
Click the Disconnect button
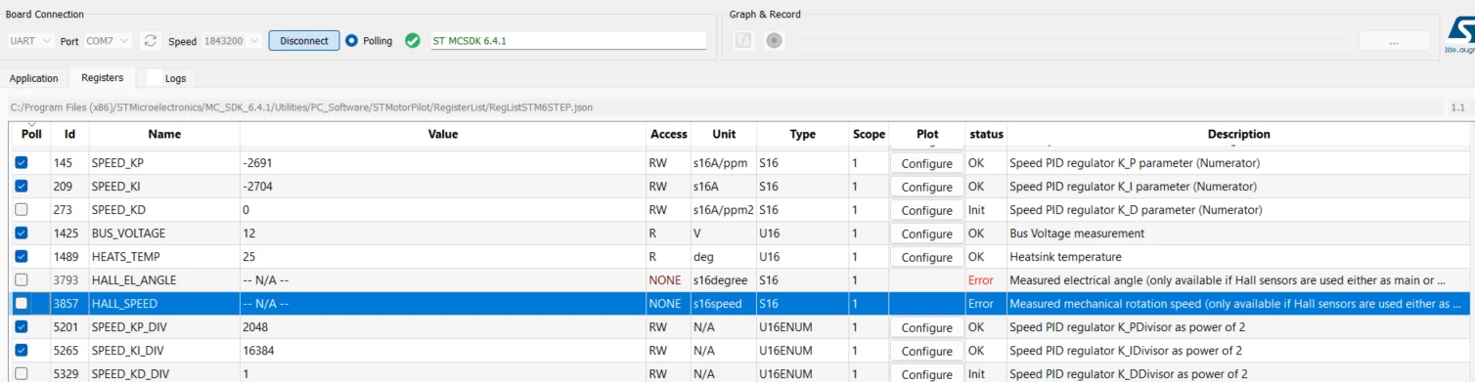coord(304,41)
